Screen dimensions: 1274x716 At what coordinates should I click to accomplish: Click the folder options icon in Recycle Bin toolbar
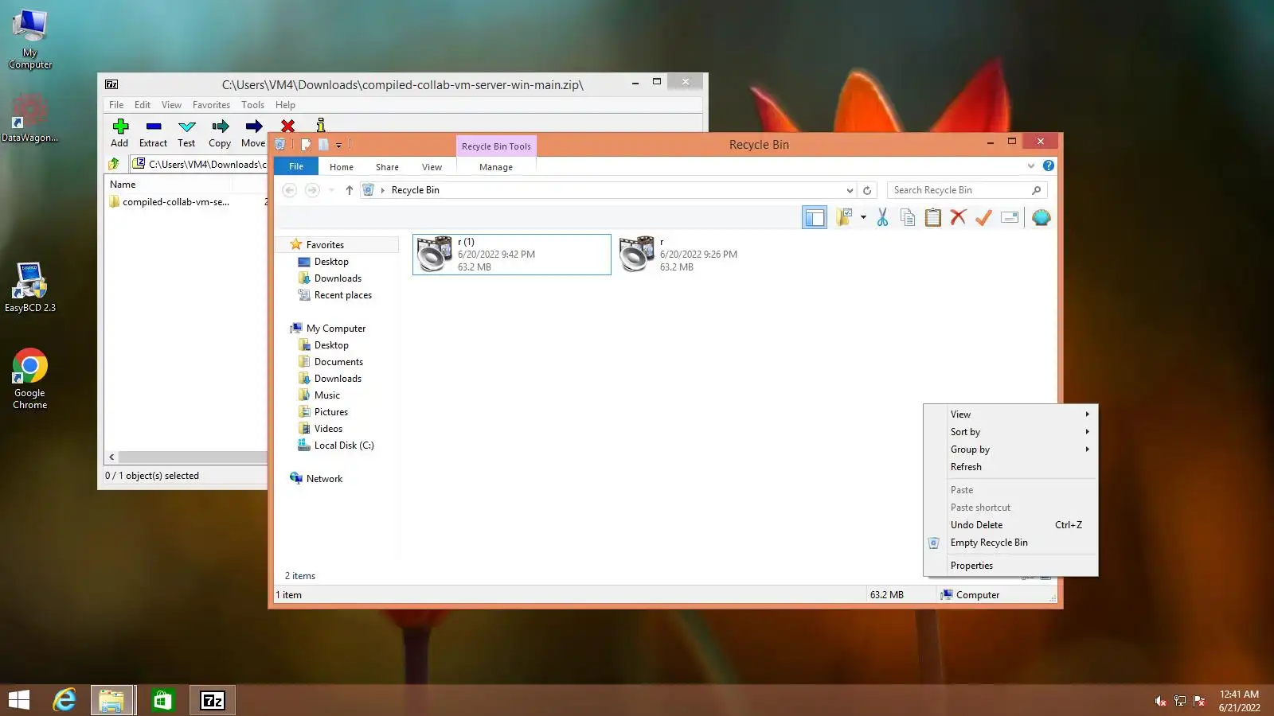[x=844, y=217]
